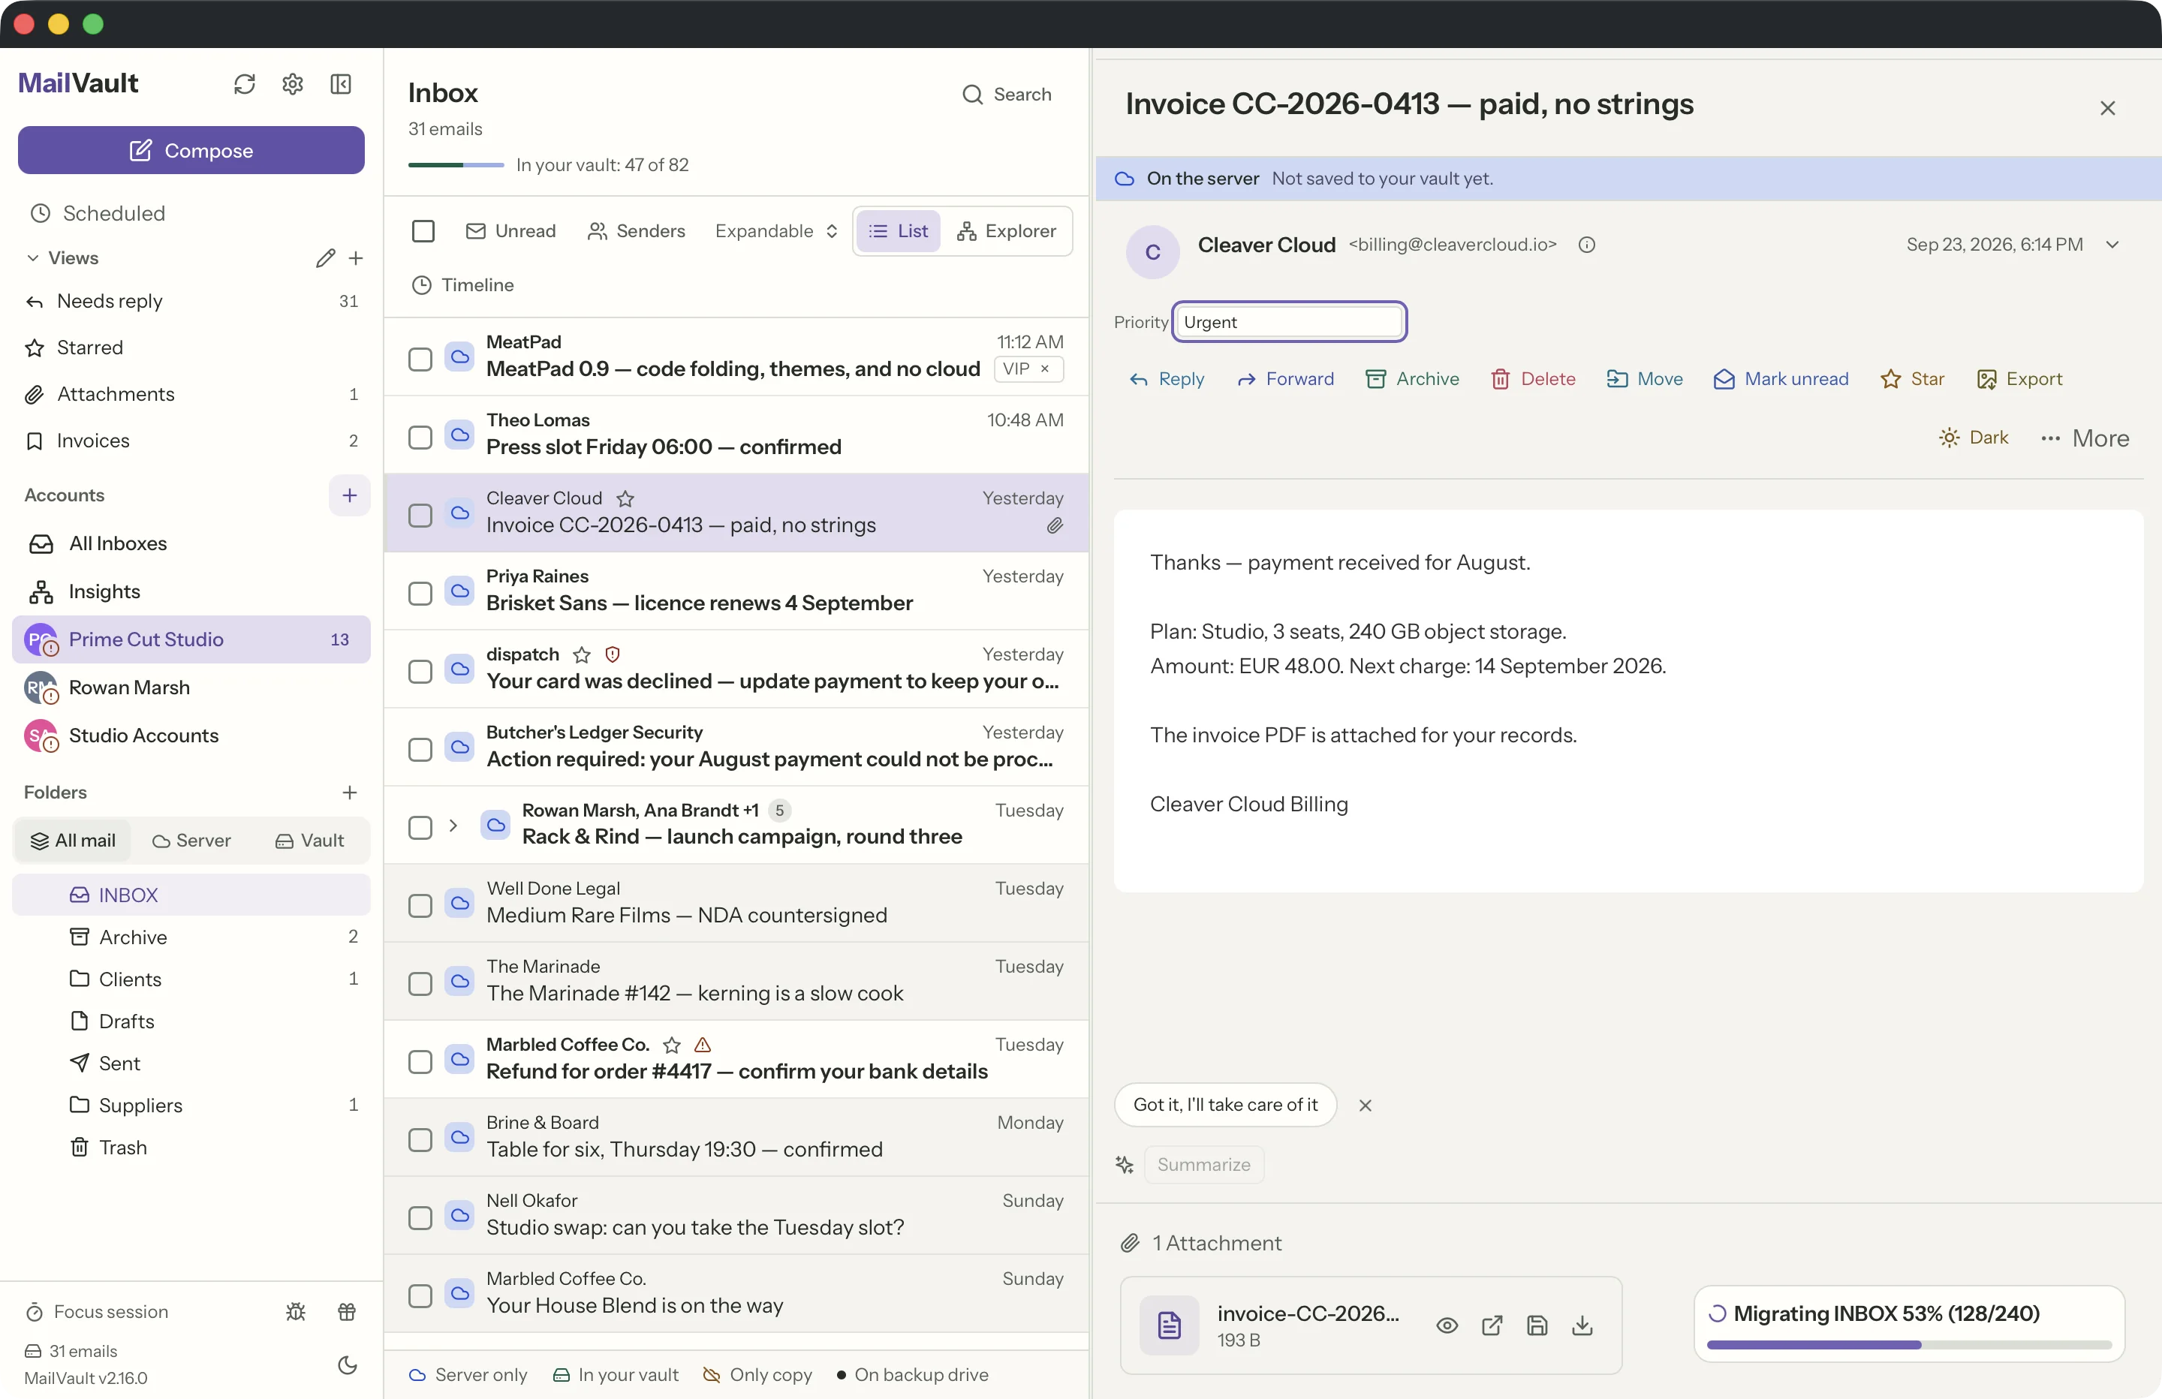Filter the inbox by Unread

[x=510, y=230]
